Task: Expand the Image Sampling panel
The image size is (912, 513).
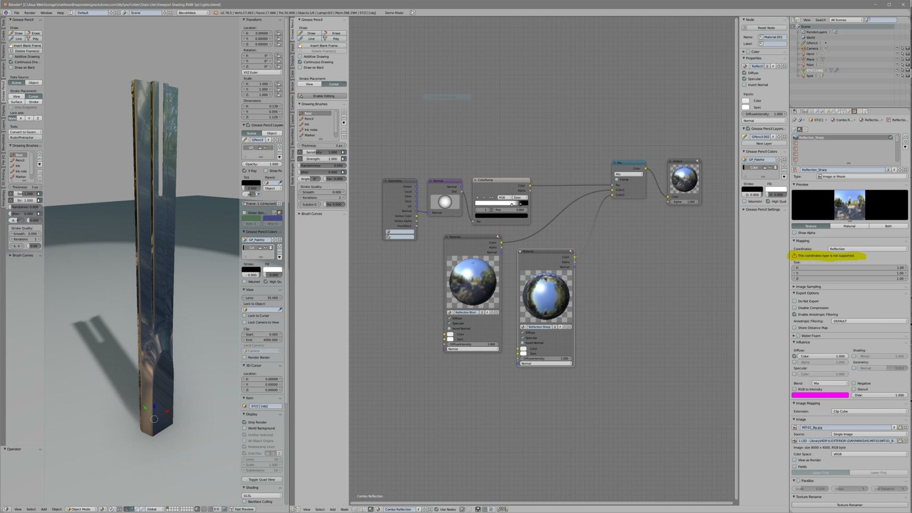Action: (x=808, y=287)
